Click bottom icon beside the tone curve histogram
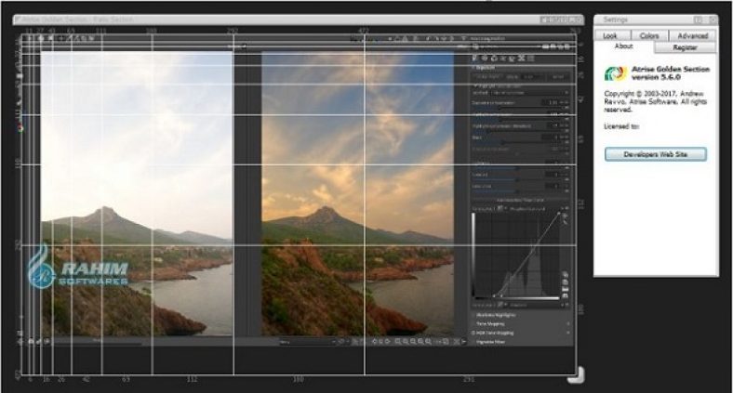 tap(566, 295)
